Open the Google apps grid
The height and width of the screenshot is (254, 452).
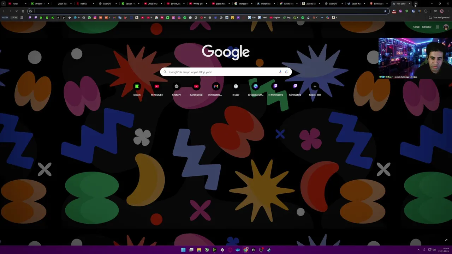(x=437, y=27)
